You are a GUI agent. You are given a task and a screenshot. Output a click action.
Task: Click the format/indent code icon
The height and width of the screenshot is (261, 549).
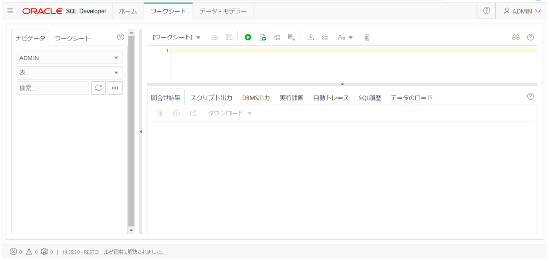[x=325, y=37]
